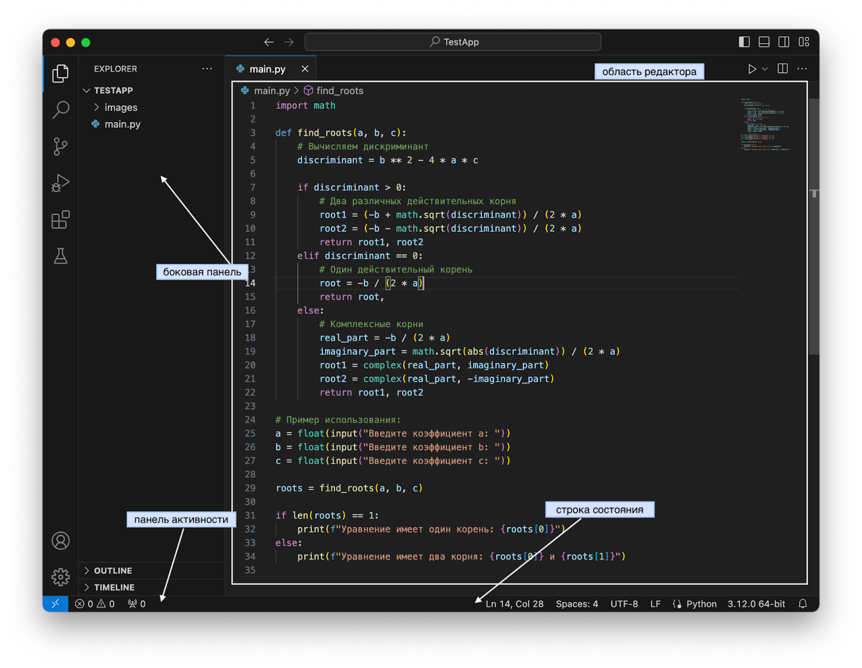Click main.py in the breadcrumb
This screenshot has width=862, height=668.
272,91
